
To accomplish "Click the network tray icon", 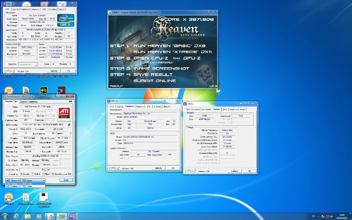I will click(x=327, y=216).
